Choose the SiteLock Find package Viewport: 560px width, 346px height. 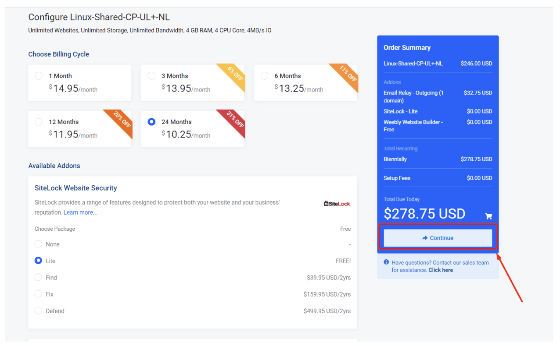[x=38, y=277]
